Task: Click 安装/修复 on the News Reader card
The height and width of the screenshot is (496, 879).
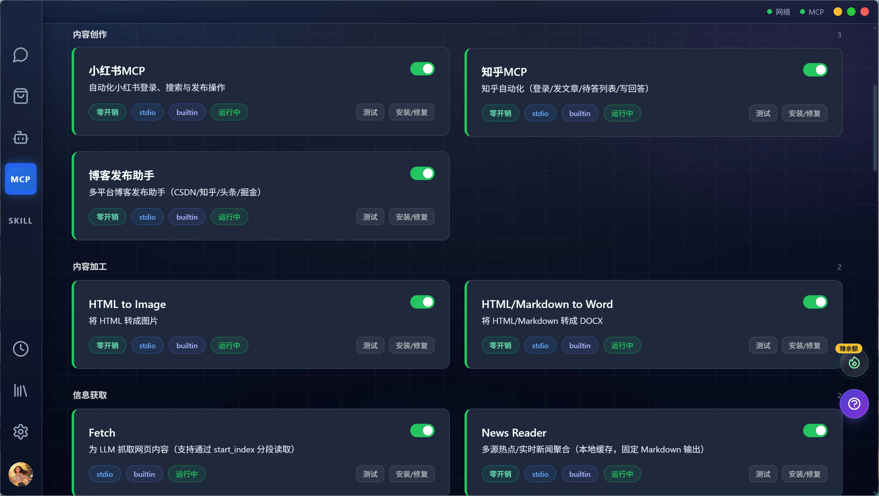Action: (x=804, y=474)
